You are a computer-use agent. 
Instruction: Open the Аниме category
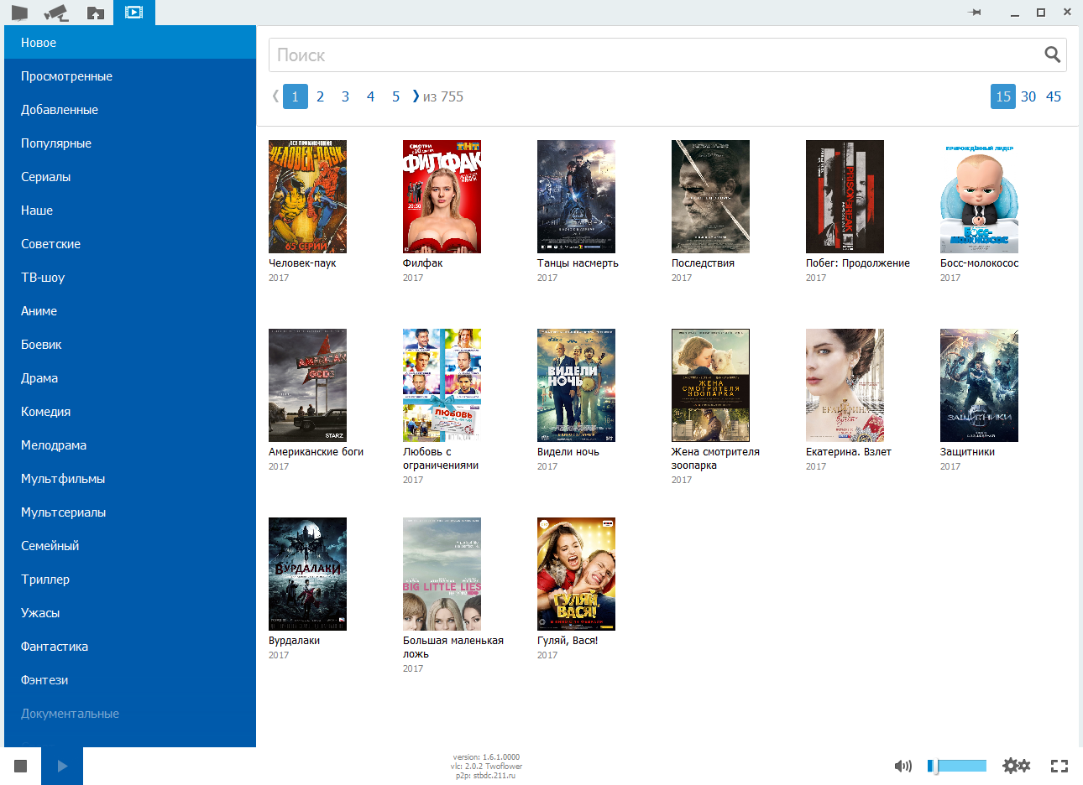click(130, 310)
